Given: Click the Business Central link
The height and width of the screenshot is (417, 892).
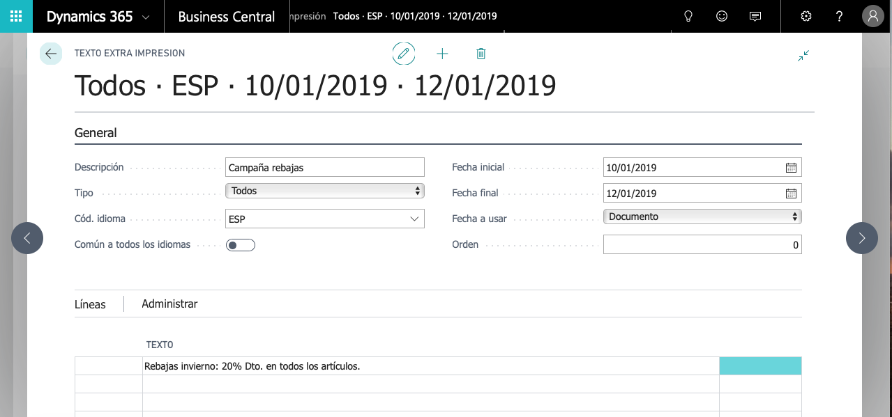Looking at the screenshot, I should (227, 17).
